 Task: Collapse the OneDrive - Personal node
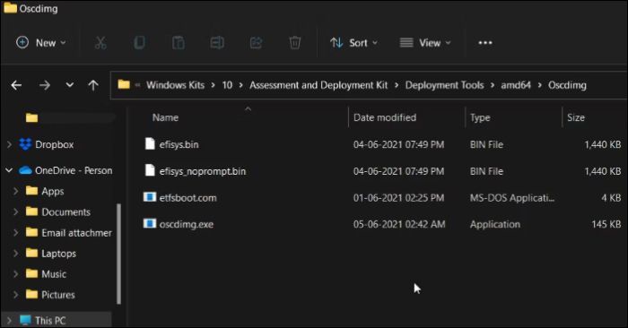(x=9, y=171)
